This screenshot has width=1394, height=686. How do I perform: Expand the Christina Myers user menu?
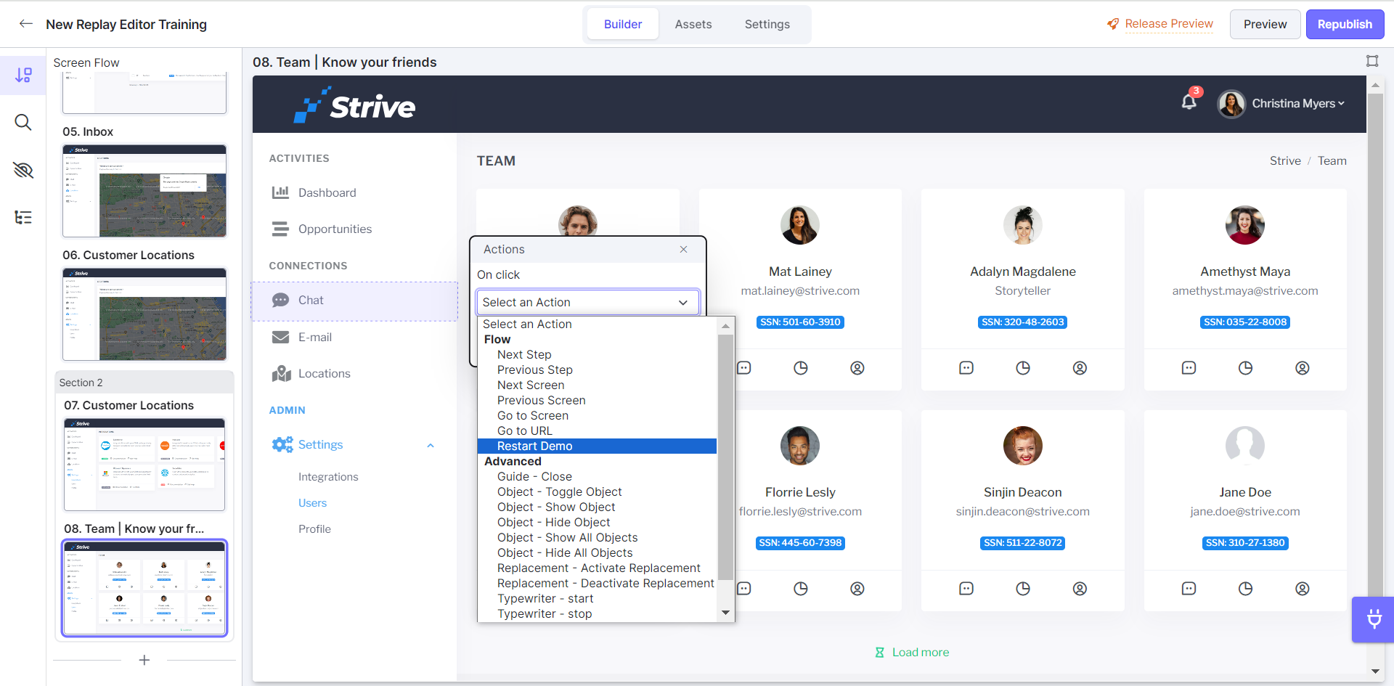pos(1298,104)
